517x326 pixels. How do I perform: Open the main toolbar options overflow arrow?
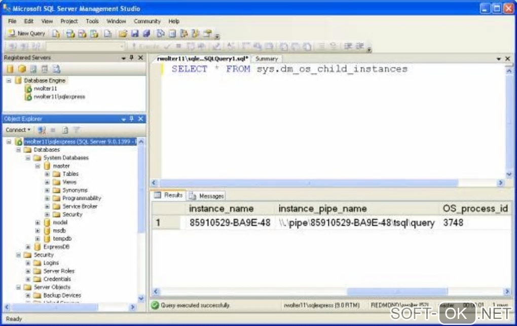(x=217, y=35)
